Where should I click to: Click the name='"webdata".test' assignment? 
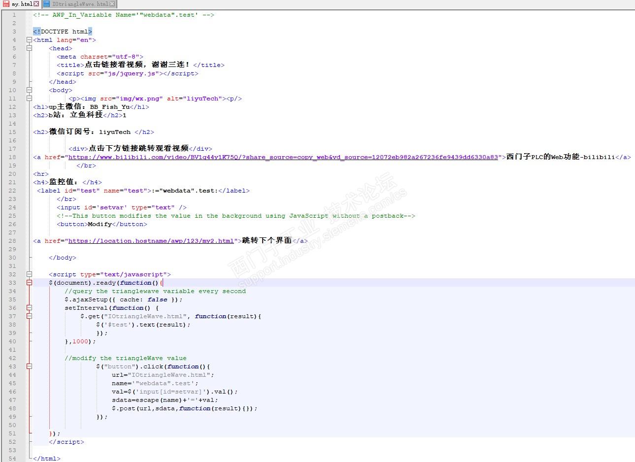[155, 383]
